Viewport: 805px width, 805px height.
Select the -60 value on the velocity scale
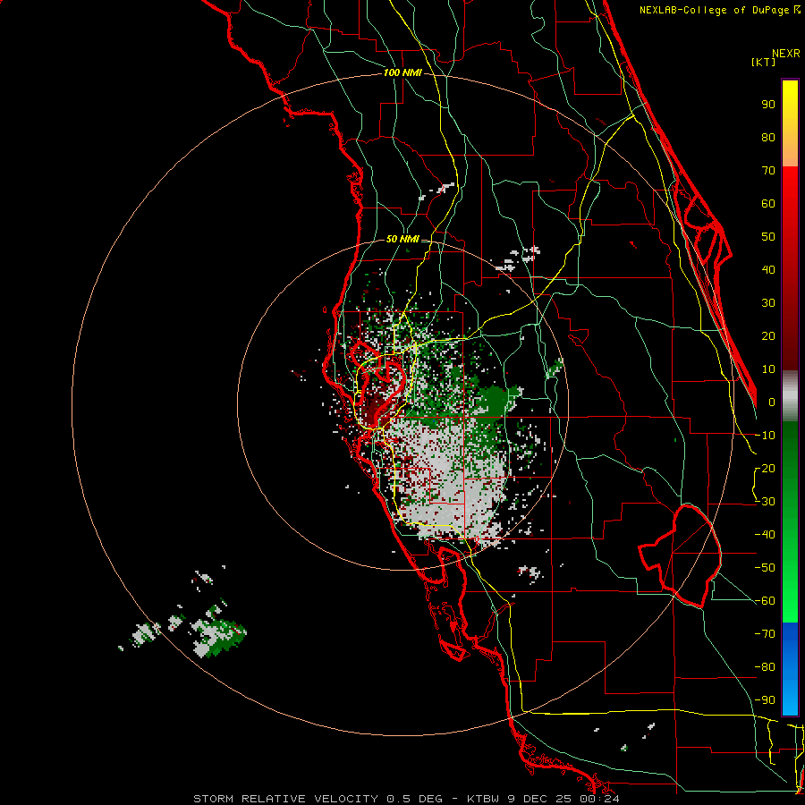pyautogui.click(x=765, y=601)
